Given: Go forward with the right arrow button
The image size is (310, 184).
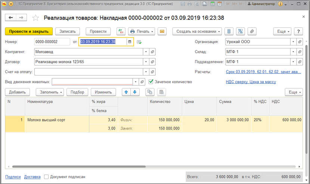Looking at the screenshot, I should pyautogui.click(x=21, y=18).
